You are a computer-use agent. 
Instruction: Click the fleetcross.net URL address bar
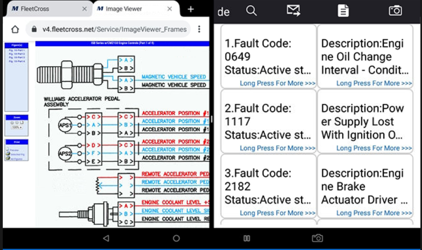108,29
